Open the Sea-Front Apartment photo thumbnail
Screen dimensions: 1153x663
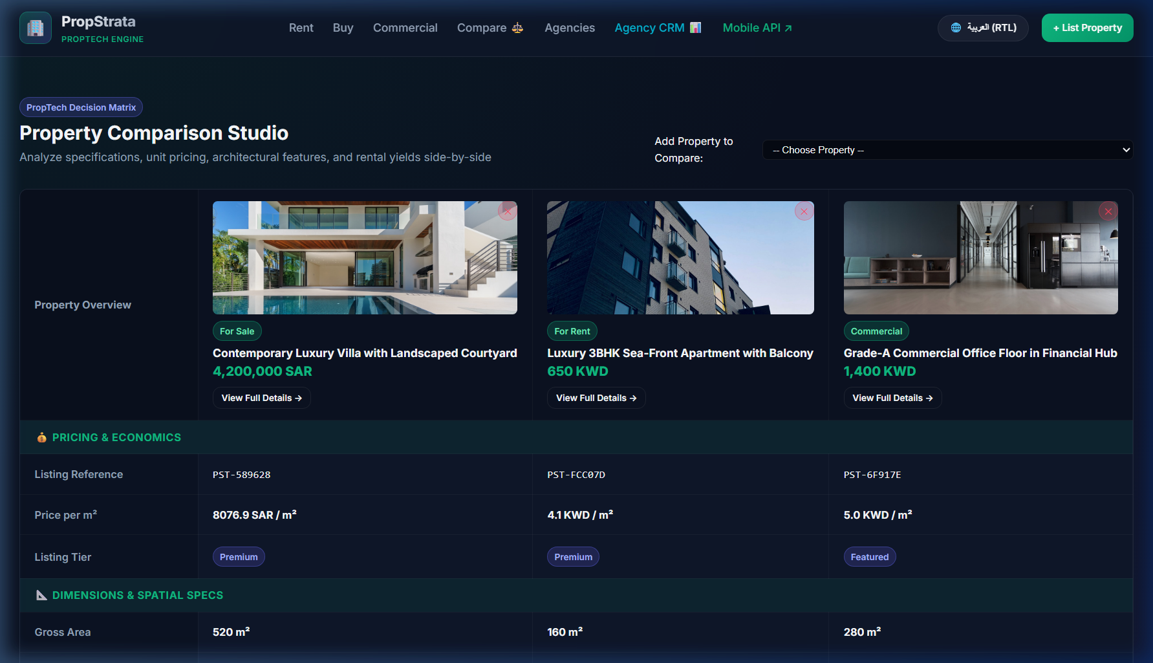coord(680,257)
